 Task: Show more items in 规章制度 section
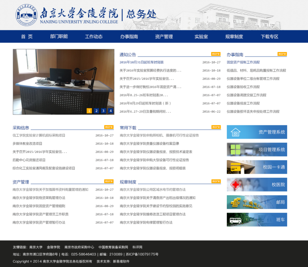click(216, 181)
